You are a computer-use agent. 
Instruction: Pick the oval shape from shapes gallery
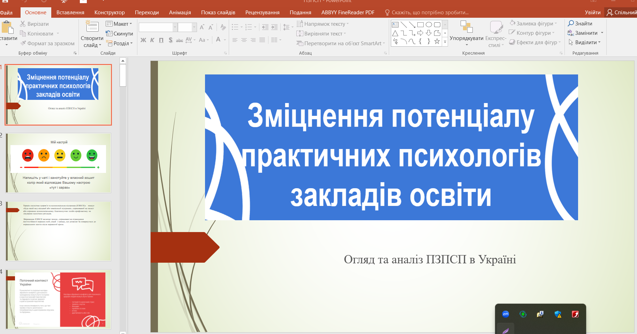coord(429,25)
